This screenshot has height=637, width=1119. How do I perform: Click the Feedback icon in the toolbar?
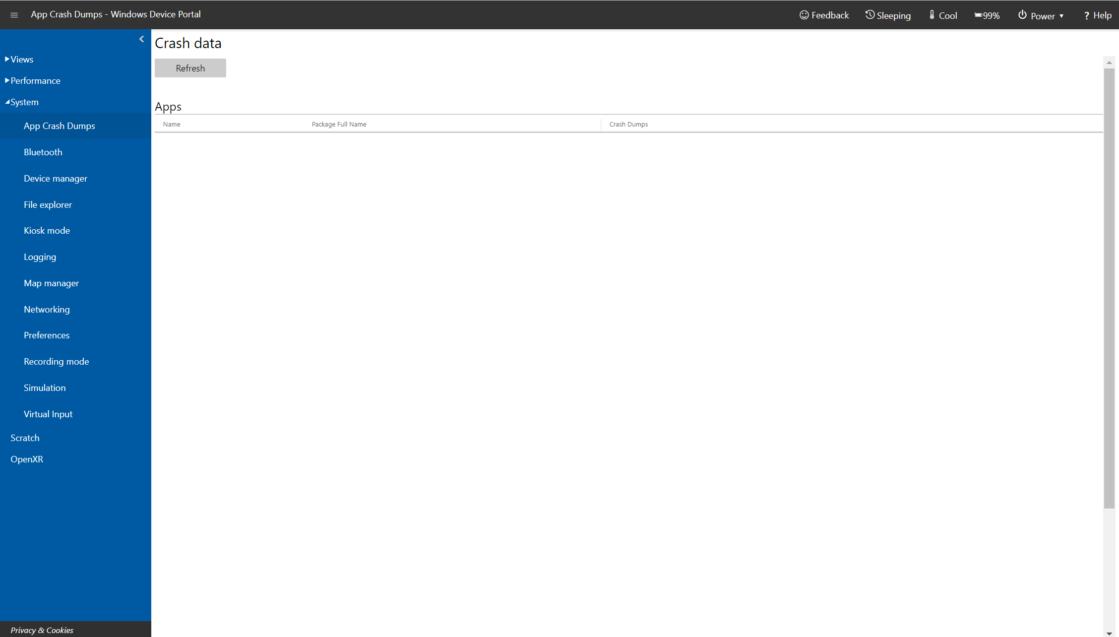tap(806, 14)
